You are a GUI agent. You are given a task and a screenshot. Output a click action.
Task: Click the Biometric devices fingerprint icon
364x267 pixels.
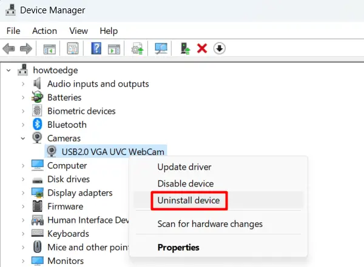coord(37,111)
